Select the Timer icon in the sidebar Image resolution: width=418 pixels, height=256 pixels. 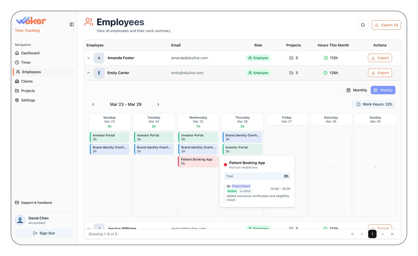coord(17,62)
